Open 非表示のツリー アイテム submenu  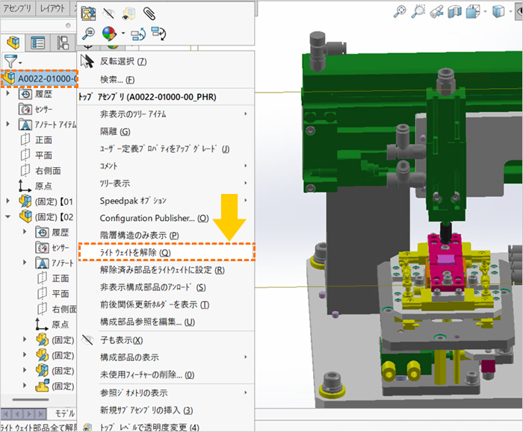click(x=166, y=114)
